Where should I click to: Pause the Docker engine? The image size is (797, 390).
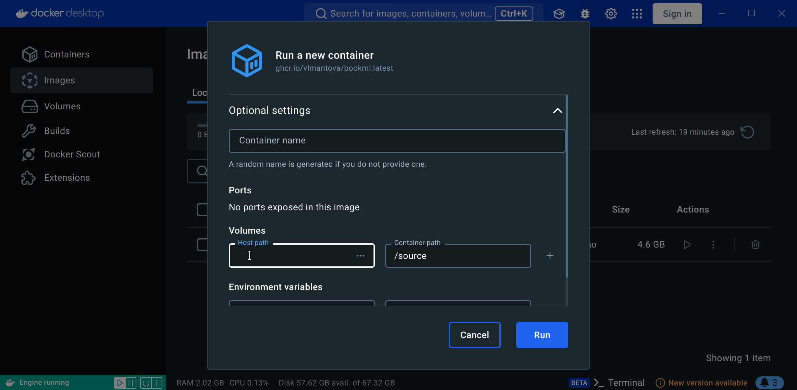click(x=131, y=383)
